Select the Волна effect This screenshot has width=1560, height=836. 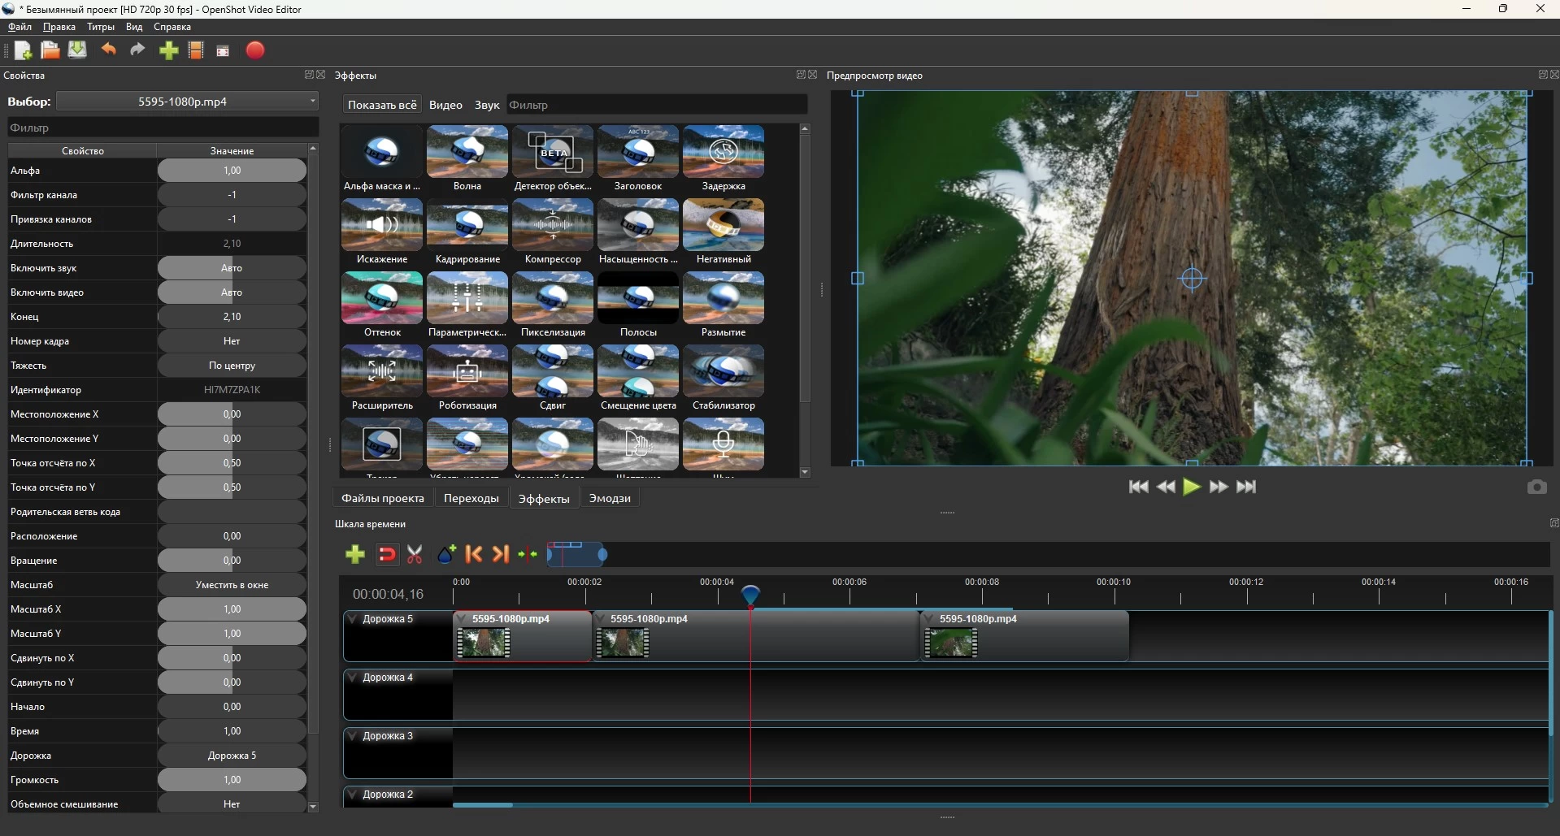467,158
